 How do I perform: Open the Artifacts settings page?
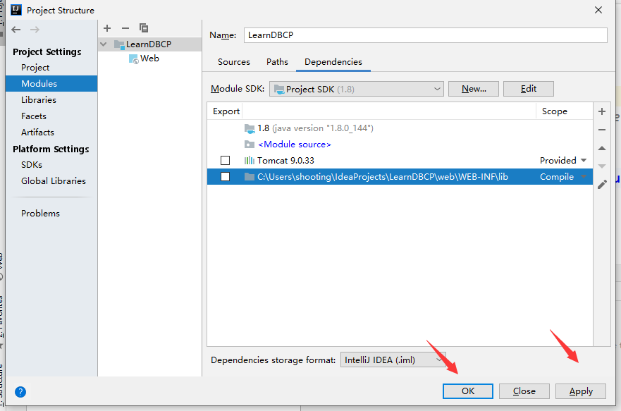51,133
